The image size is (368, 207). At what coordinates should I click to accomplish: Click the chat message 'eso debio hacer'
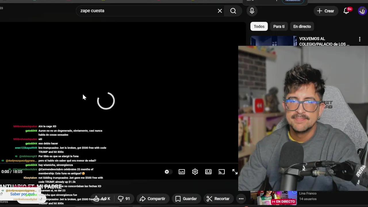coord(48,143)
